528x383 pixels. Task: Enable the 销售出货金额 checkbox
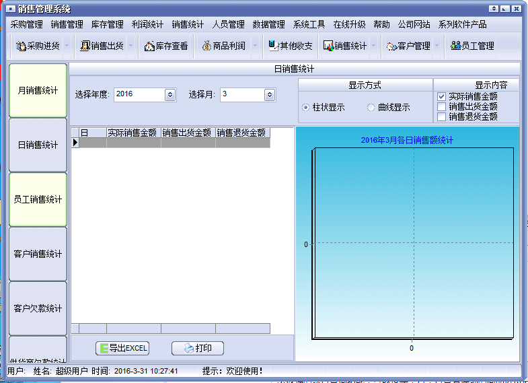click(x=442, y=106)
